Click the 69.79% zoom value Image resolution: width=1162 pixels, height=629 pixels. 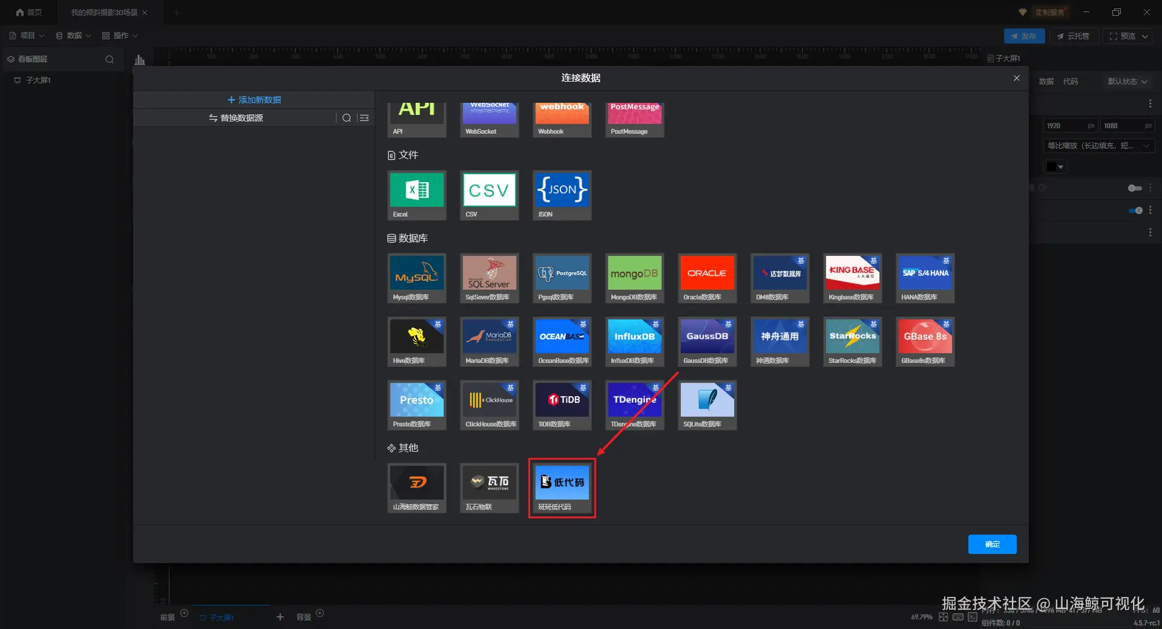[x=922, y=617]
